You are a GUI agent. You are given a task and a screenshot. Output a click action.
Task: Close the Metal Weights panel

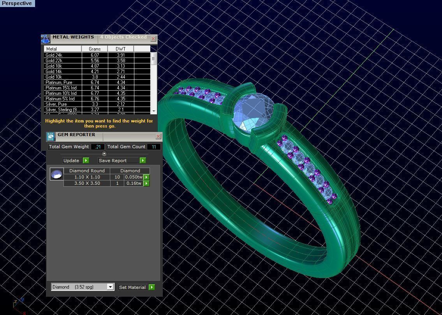coord(153,38)
